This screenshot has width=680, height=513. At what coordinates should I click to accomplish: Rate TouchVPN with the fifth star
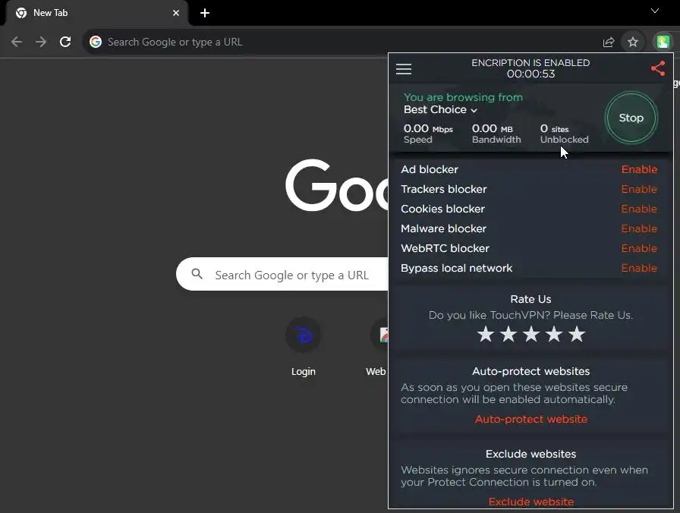[578, 335]
